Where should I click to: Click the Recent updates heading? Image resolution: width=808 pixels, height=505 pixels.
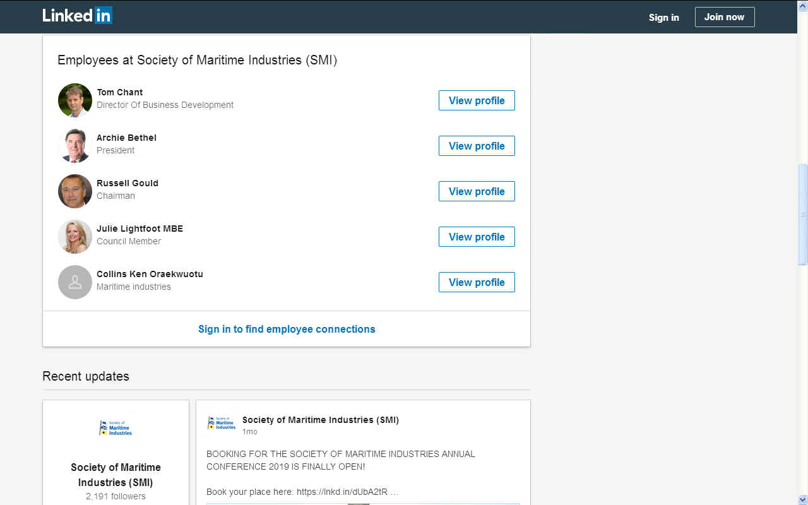pos(86,376)
